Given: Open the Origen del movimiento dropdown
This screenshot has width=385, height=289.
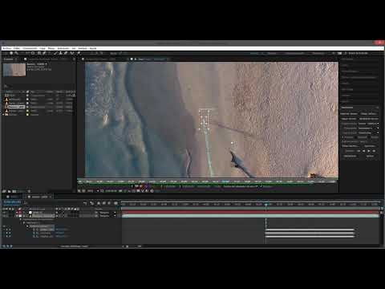Looking at the screenshot, I should point(369,124).
